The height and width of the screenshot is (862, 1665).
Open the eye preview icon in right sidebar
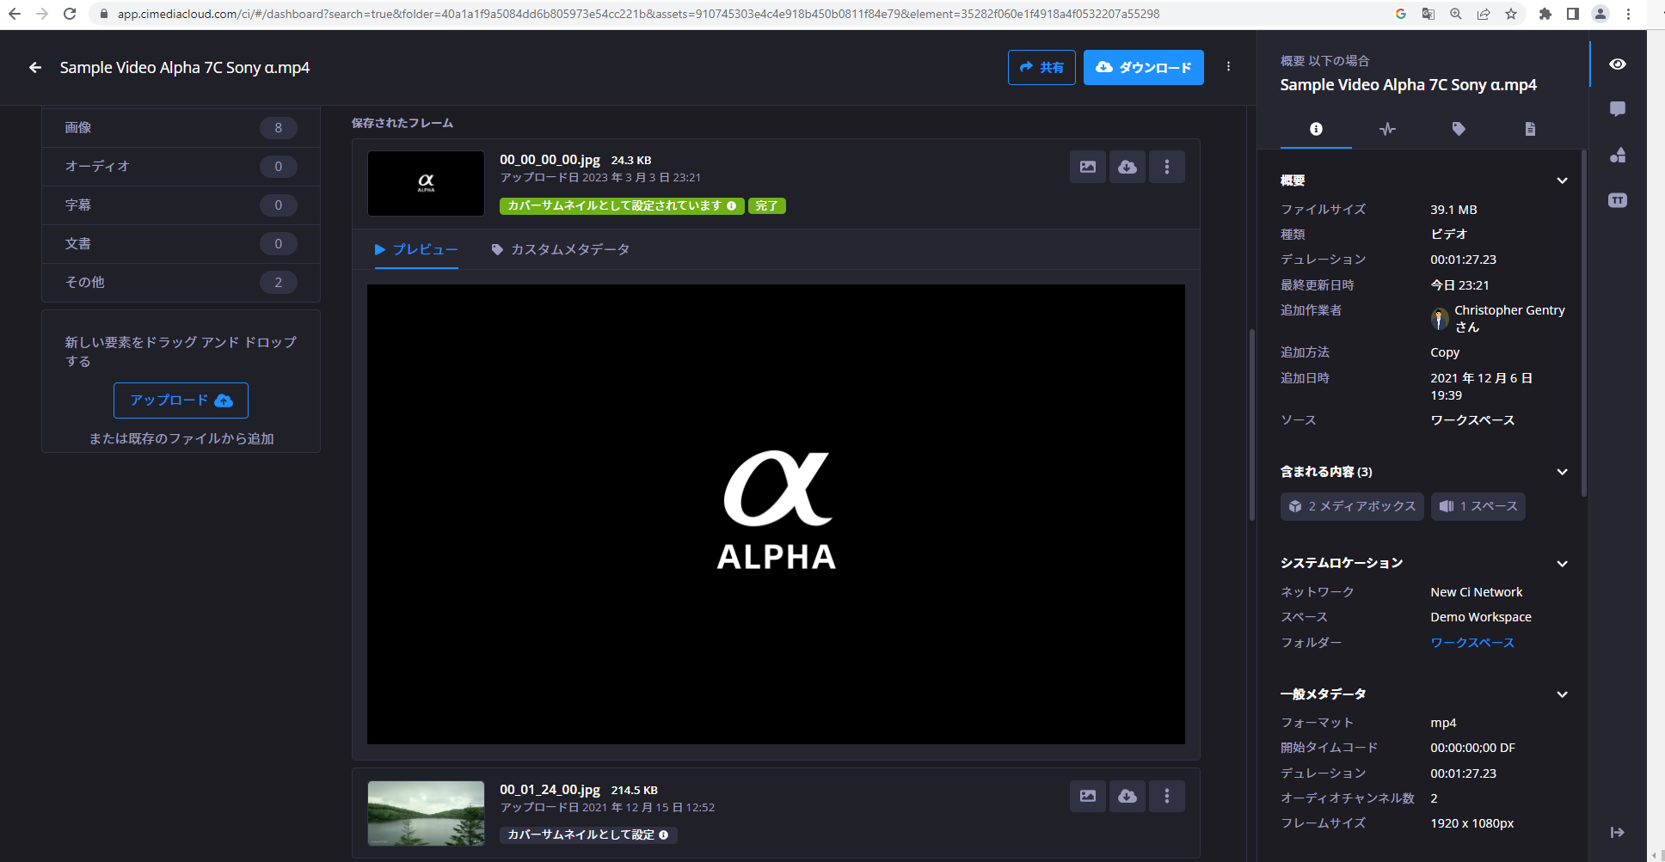pos(1618,64)
